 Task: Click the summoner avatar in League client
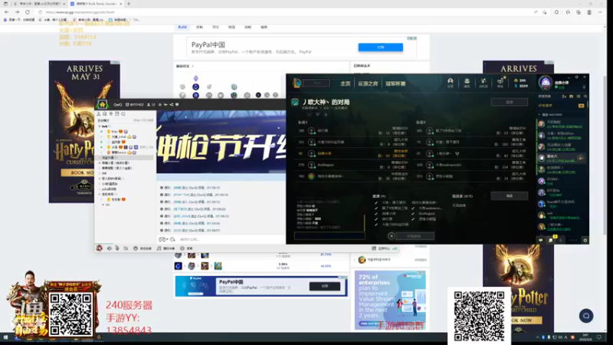[x=546, y=83]
